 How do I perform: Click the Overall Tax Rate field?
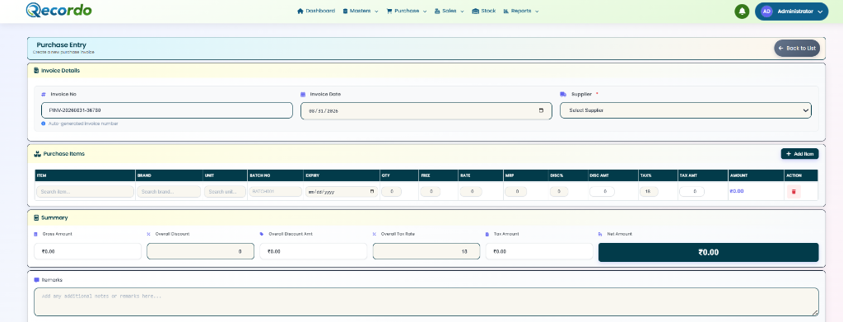pos(426,251)
